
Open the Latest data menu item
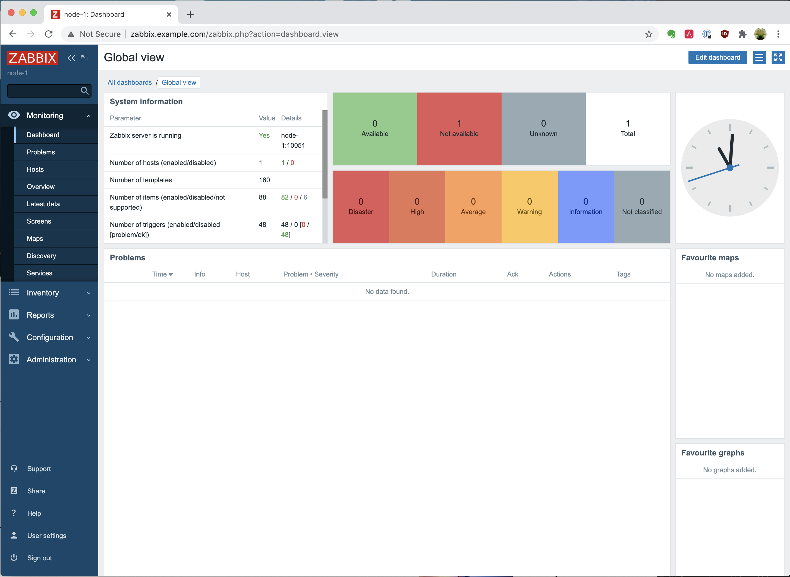pos(43,204)
